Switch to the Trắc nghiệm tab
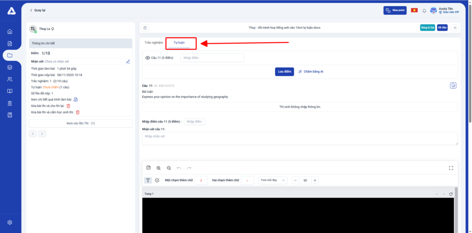 [x=153, y=43]
